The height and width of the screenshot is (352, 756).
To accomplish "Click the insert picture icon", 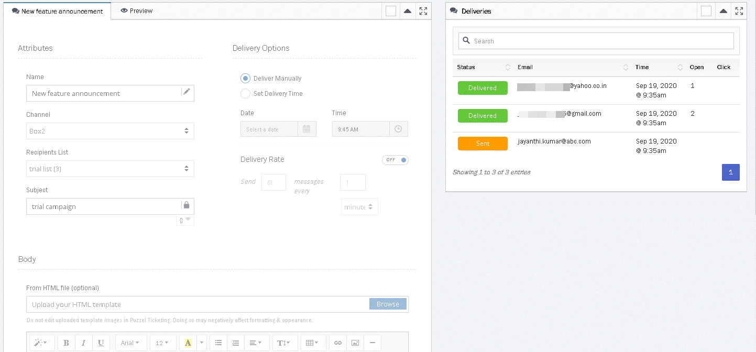I will click(x=355, y=343).
